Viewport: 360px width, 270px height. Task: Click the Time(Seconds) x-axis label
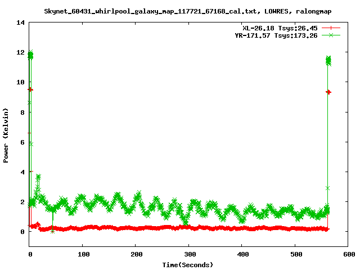point(187,265)
